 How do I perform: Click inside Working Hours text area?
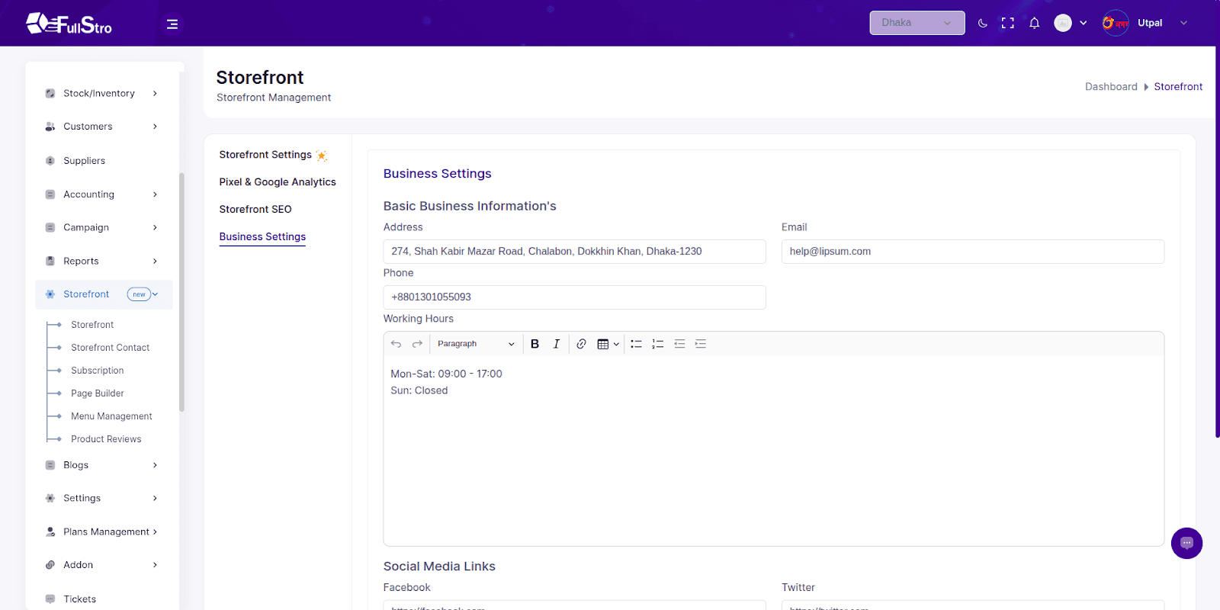773,451
